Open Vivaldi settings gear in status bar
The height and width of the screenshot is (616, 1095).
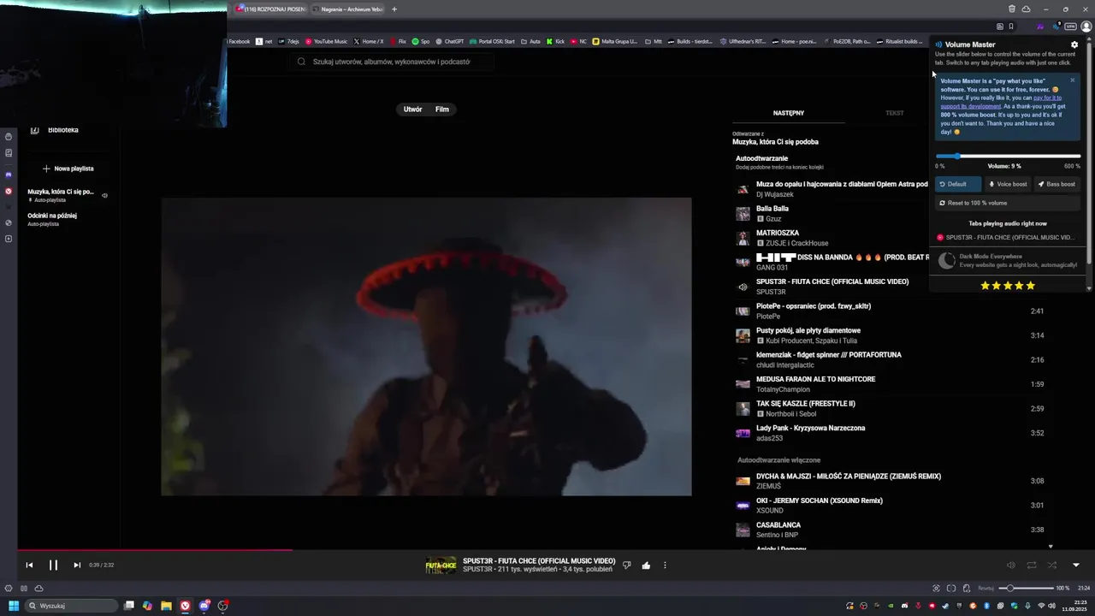click(x=9, y=588)
